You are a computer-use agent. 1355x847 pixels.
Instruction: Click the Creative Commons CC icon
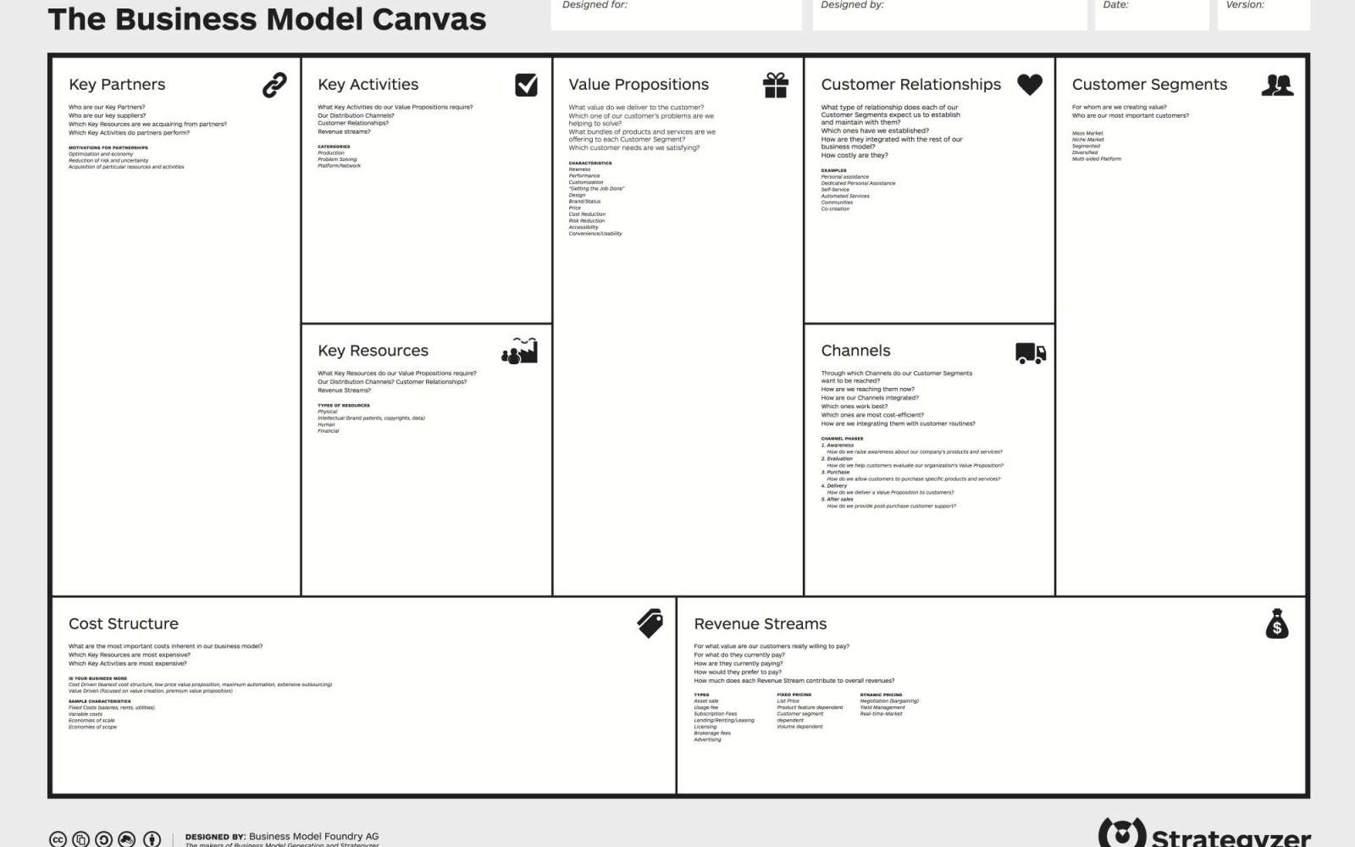[x=58, y=839]
